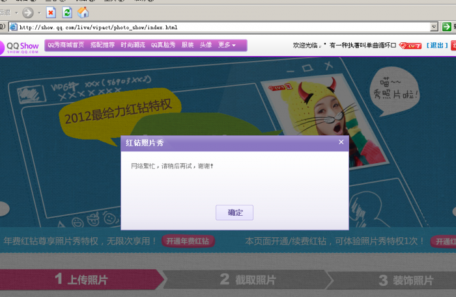Open 服装 nav item
This screenshot has height=297, width=456.
[x=188, y=45]
